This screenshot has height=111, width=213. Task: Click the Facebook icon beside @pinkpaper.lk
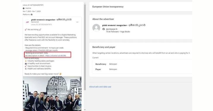(104, 29)
